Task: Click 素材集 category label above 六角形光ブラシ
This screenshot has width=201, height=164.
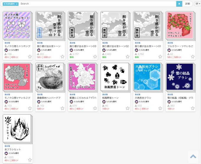Action: tap(137, 95)
